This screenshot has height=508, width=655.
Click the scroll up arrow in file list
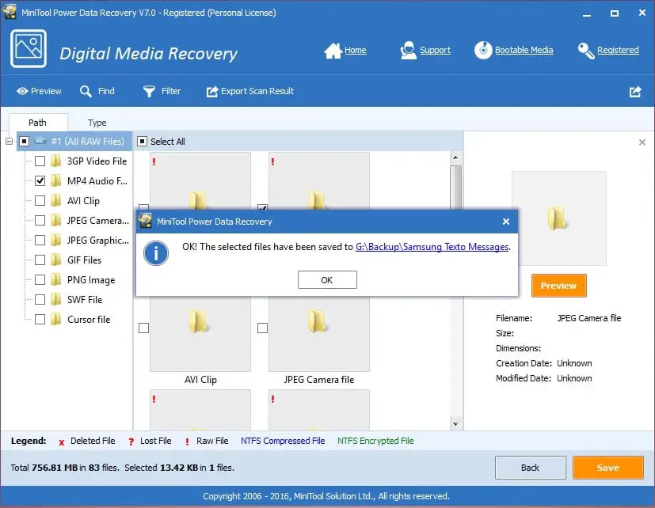[x=455, y=157]
